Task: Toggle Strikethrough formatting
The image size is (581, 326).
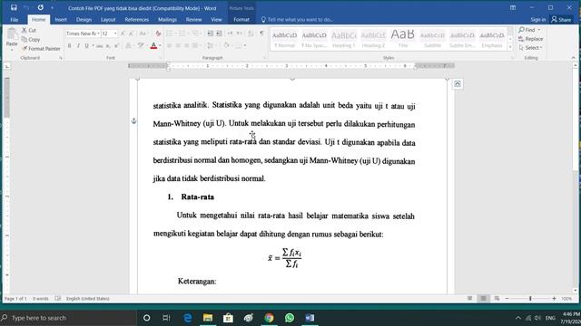Action: click(x=99, y=46)
